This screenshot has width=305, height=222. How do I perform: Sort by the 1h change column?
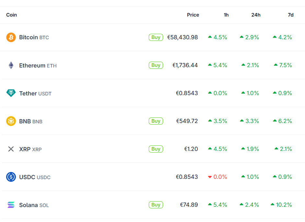(x=226, y=15)
